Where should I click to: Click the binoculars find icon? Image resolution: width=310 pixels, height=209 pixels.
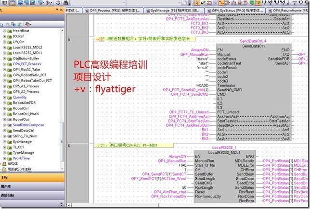(66, 2)
